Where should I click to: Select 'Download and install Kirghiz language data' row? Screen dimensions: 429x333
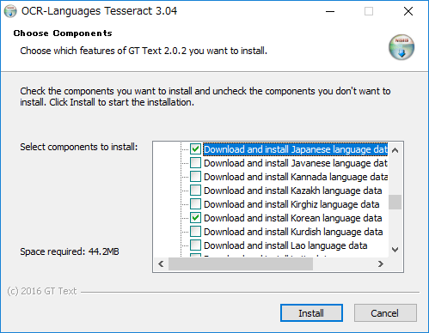click(291, 204)
